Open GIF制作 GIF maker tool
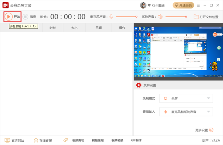This screenshot has height=145, width=223. (x=136, y=141)
